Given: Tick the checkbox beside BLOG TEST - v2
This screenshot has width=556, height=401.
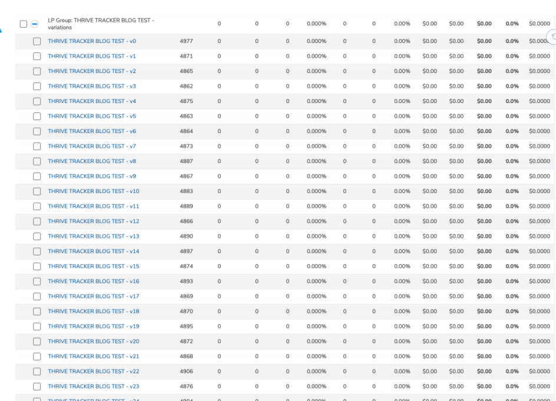Looking at the screenshot, I should coord(37,71).
